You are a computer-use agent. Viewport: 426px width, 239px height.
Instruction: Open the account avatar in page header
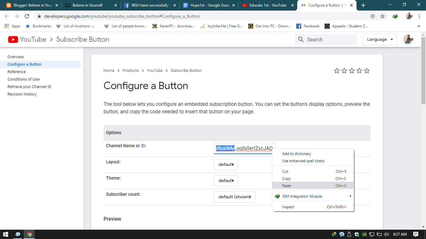408,40
